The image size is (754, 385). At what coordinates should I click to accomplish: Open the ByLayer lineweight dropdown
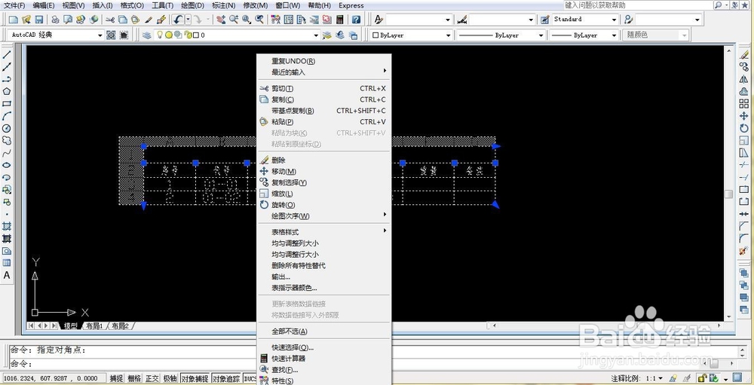click(x=584, y=35)
